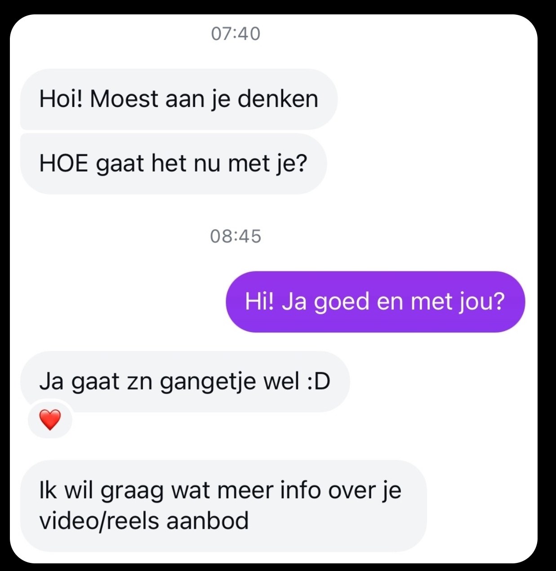This screenshot has width=556, height=571.
Task: Click the word "Moest" in first bubble
Action: [124, 99]
